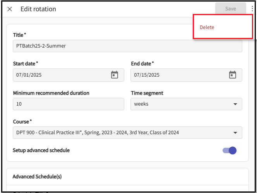Choose Delete from the options menu
The height and width of the screenshot is (193, 257).
(207, 27)
